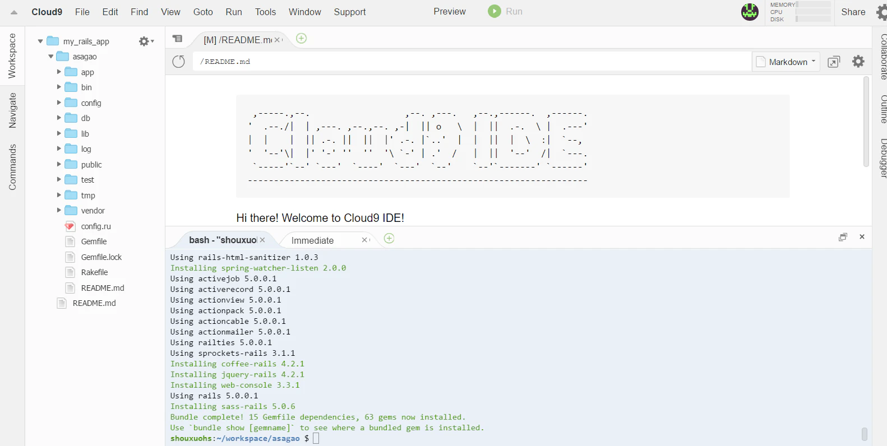Add a new terminal tab with plus icon
The height and width of the screenshot is (446, 887).
(x=389, y=239)
